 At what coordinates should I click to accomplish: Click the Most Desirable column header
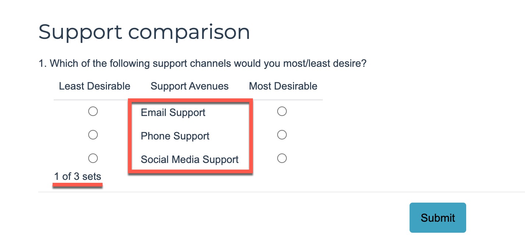(x=283, y=86)
